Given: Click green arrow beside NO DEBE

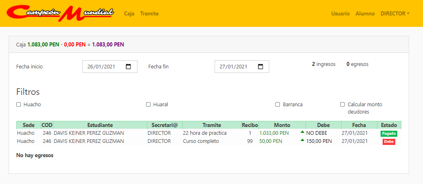Looking at the screenshot, I should coord(302,132).
